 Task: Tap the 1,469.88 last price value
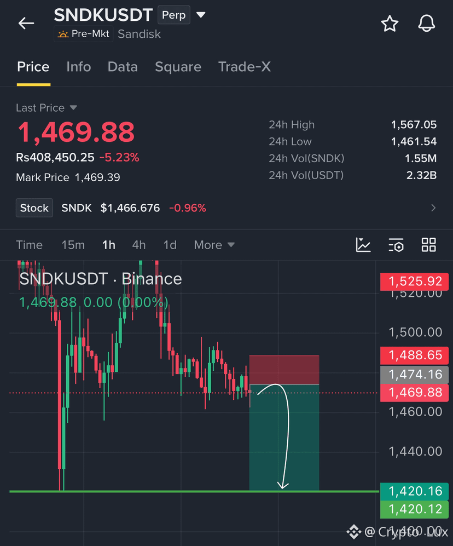[76, 133]
